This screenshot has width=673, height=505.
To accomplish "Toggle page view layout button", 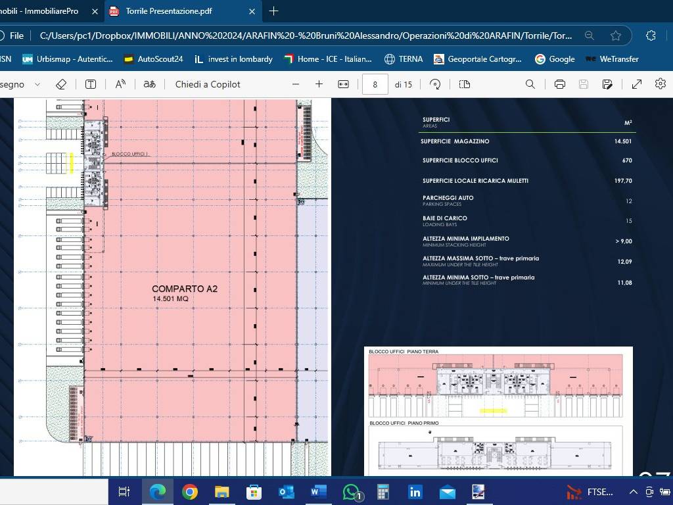I will pyautogui.click(x=465, y=84).
